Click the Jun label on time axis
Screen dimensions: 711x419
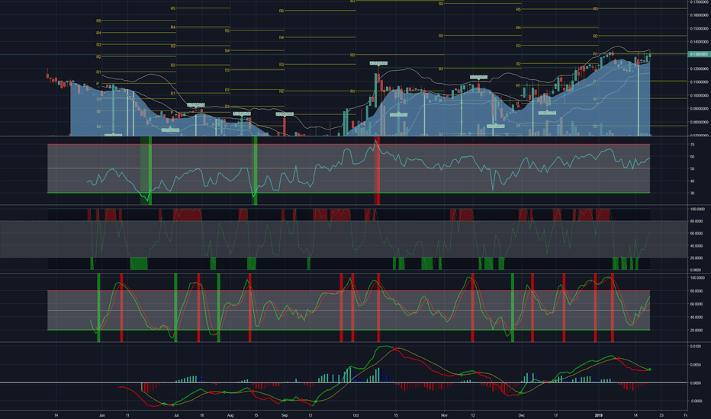[x=101, y=415]
